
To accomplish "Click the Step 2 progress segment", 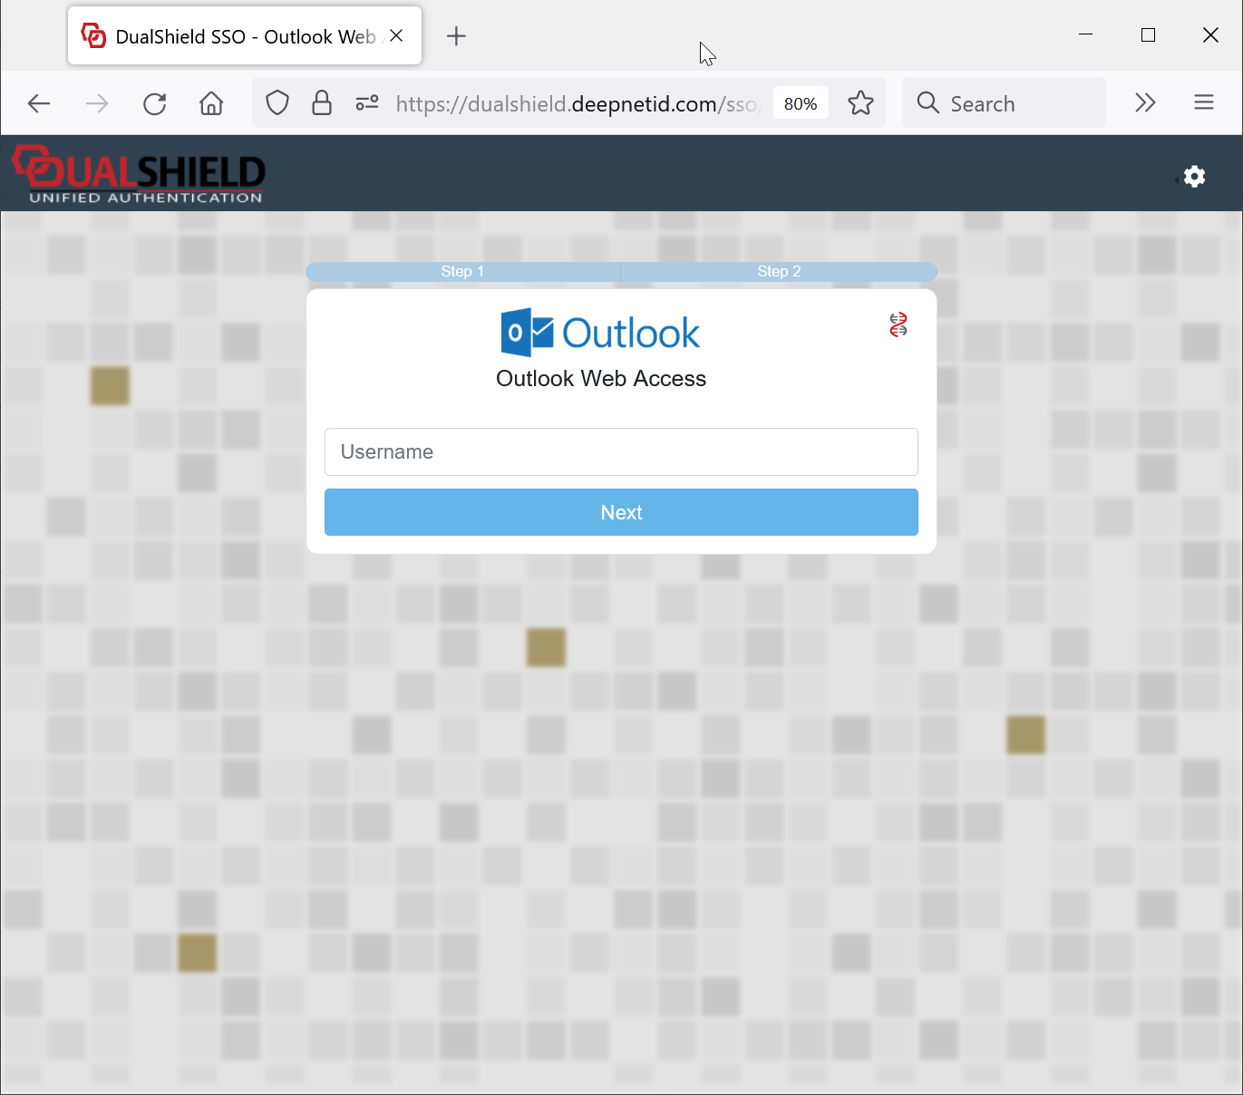I will point(779,272).
